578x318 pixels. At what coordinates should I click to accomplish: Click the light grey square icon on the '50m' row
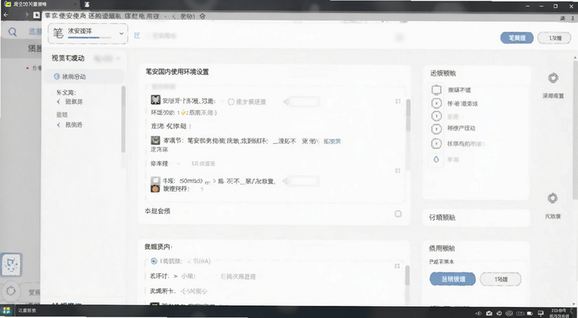tap(155, 181)
